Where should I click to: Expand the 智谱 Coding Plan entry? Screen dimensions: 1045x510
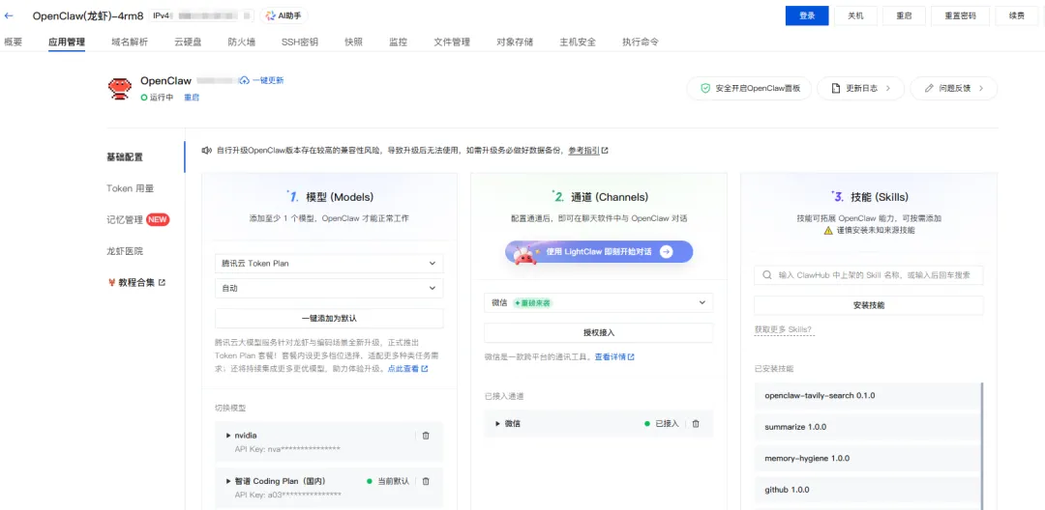228,481
